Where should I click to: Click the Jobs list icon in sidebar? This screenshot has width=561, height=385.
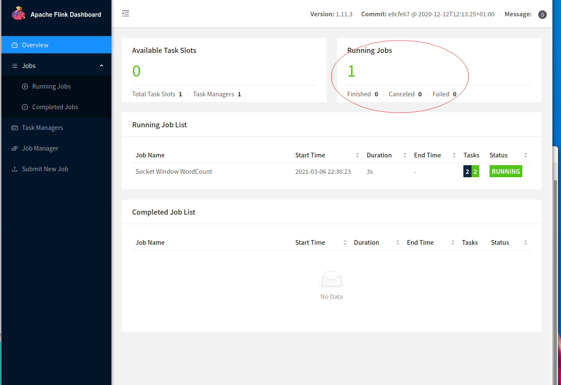[x=14, y=66]
